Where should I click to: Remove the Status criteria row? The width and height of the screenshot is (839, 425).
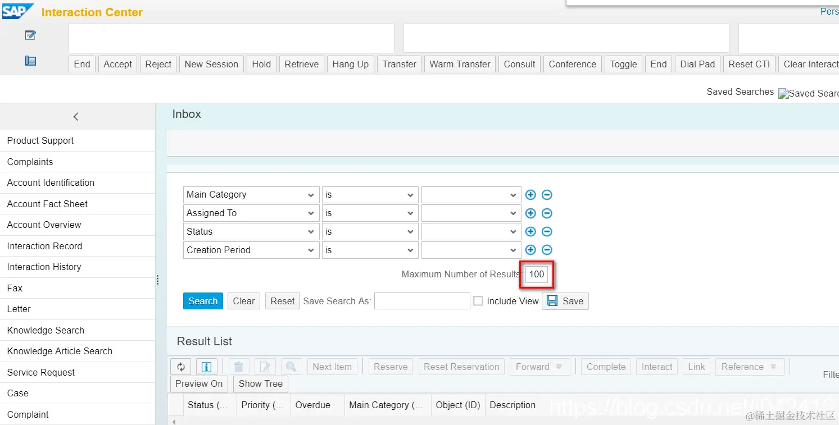pyautogui.click(x=547, y=232)
